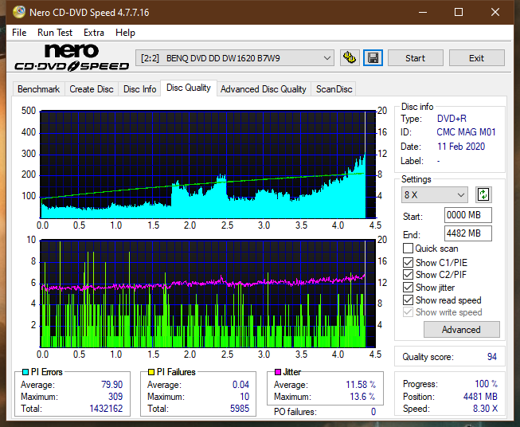The height and width of the screenshot is (427, 520).
Task: Toggle the Quick scan checkbox
Action: click(408, 249)
